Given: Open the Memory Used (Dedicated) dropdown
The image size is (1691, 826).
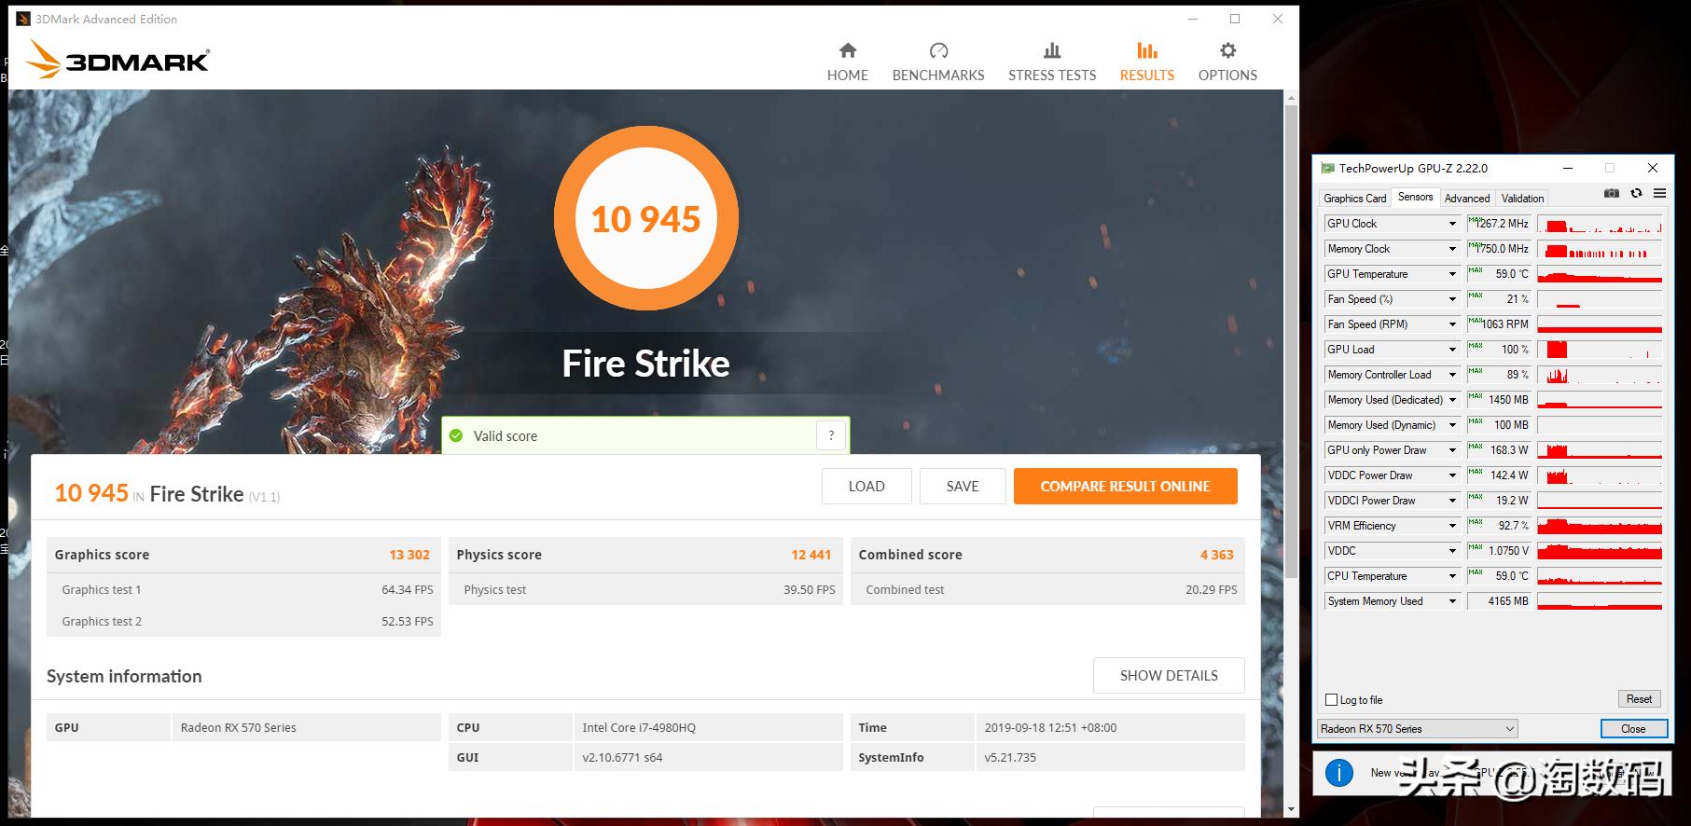Looking at the screenshot, I should pyautogui.click(x=1452, y=400).
